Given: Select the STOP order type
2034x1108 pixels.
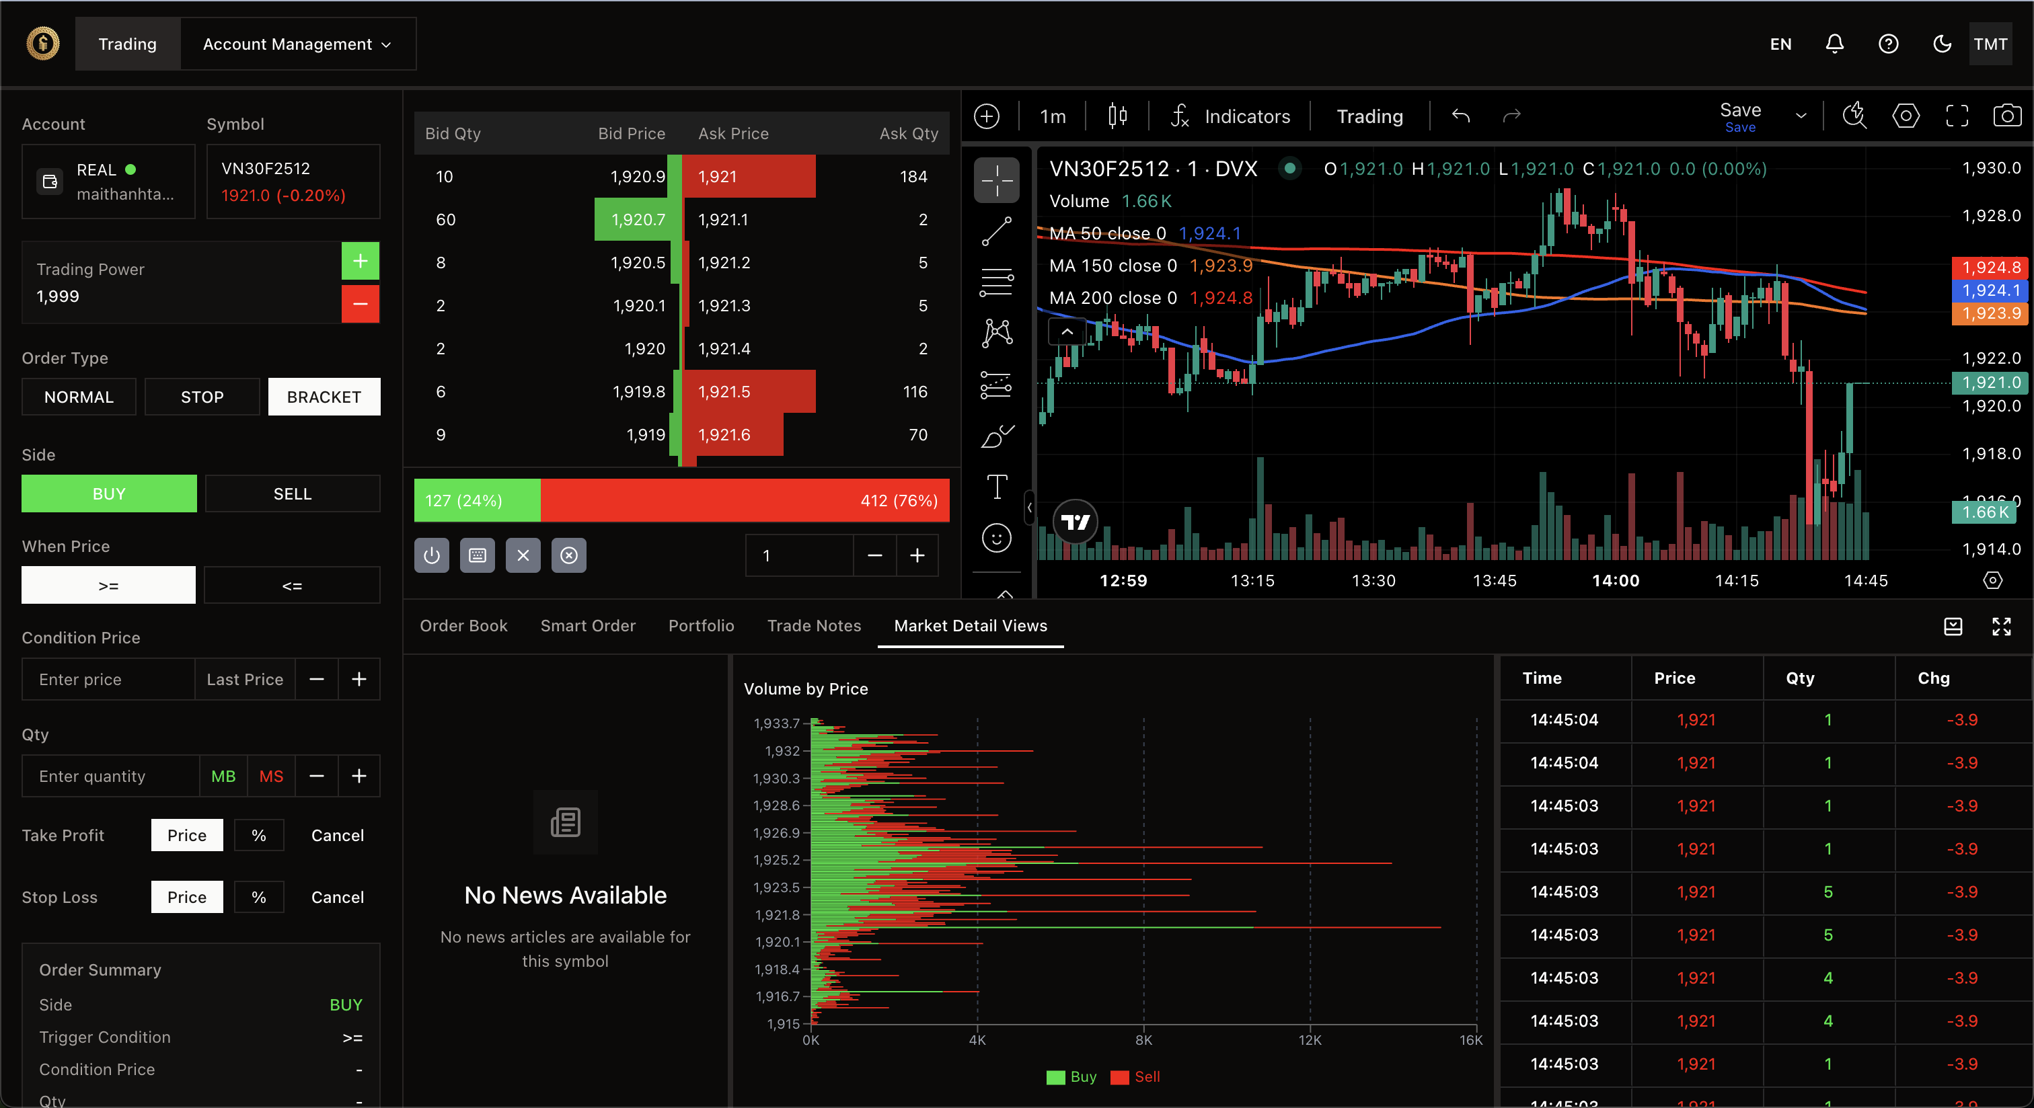Looking at the screenshot, I should [x=202, y=397].
